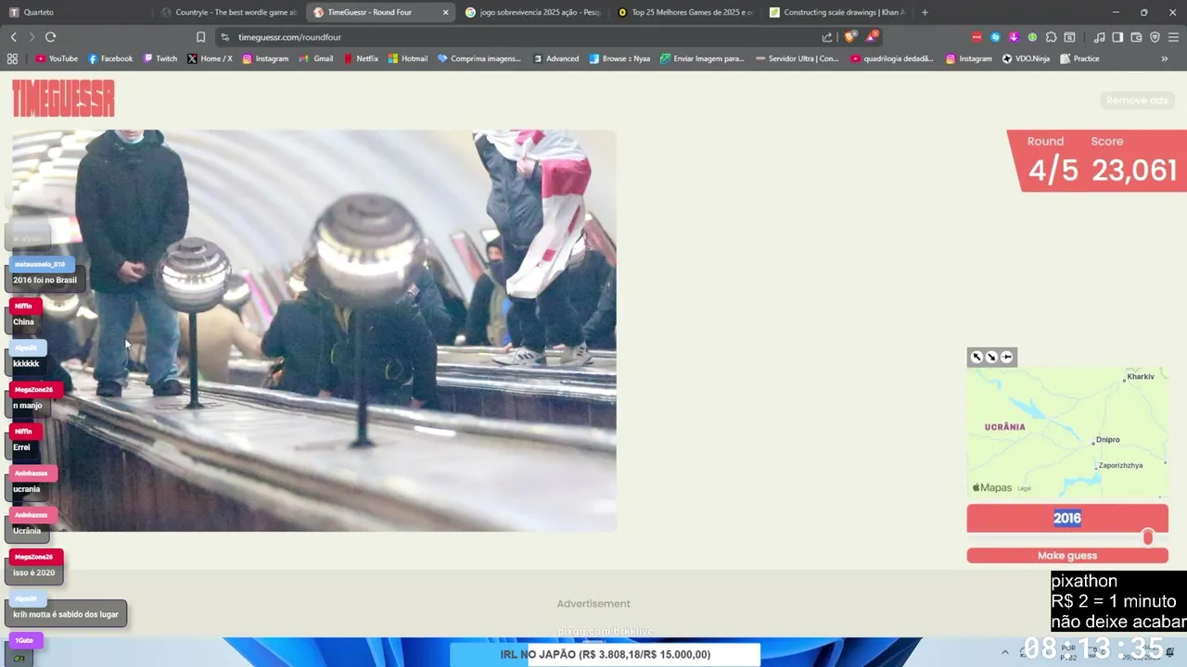Image resolution: width=1187 pixels, height=667 pixels.
Task: Go back to the previous page
Action: (13, 37)
